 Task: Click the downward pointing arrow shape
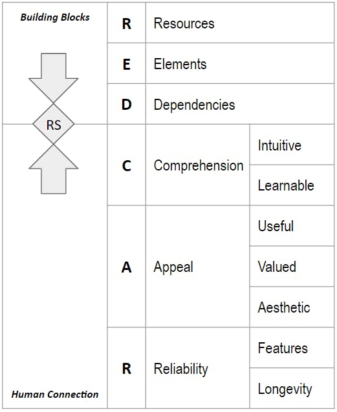(x=54, y=78)
